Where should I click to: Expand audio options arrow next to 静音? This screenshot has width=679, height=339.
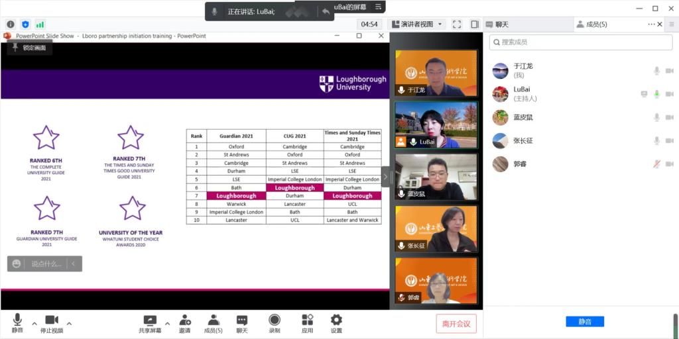coord(34,323)
